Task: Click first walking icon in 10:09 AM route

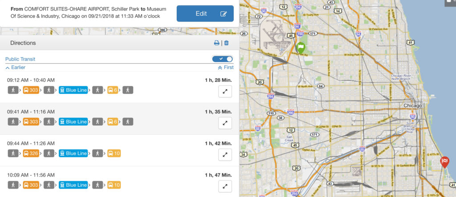Action: click(13, 185)
